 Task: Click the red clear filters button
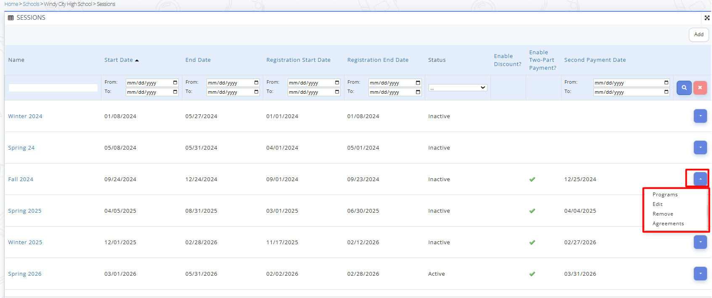tap(700, 87)
